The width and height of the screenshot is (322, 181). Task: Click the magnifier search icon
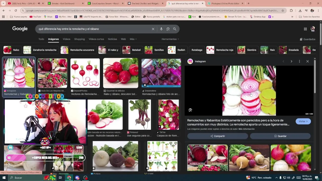click(175, 29)
